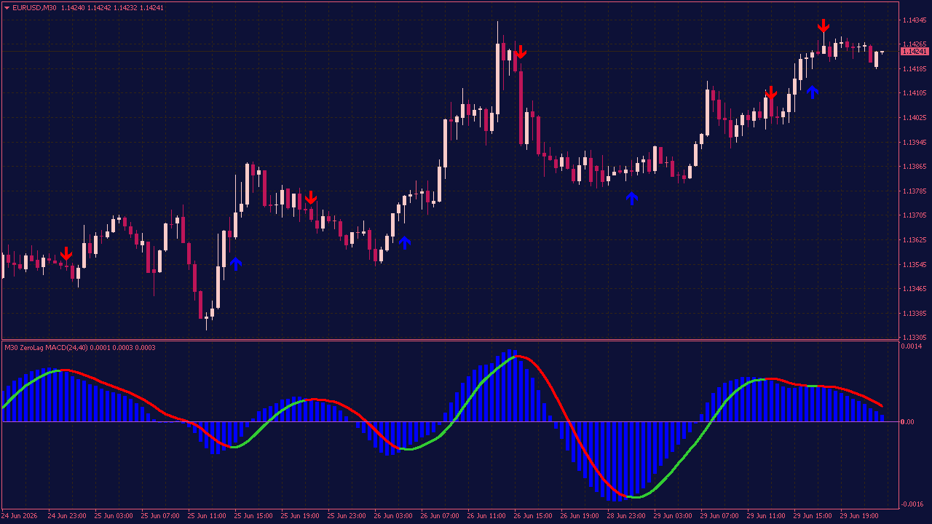Viewport: 932px width, 524px height.
Task: Click the 1.14345 price scale label
Action: tap(914, 20)
